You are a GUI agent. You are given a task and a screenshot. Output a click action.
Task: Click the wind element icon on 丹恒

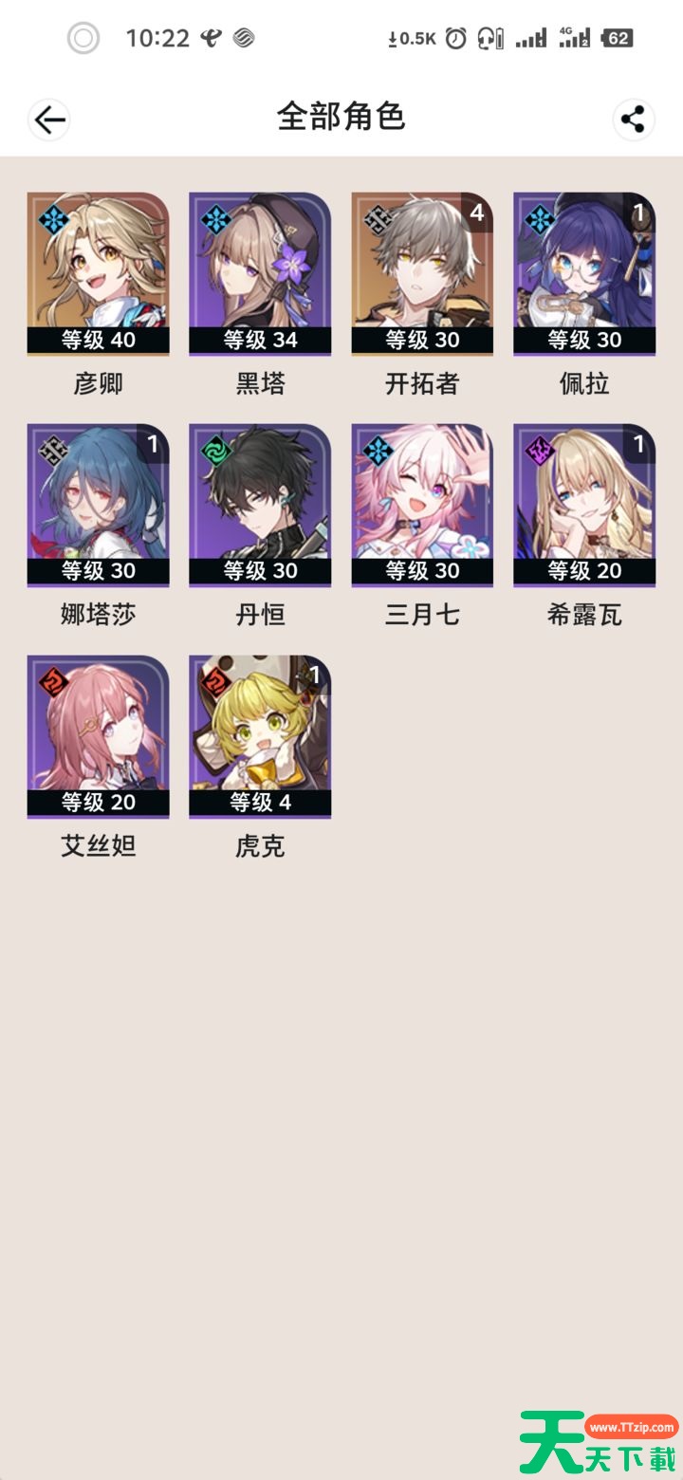[216, 452]
